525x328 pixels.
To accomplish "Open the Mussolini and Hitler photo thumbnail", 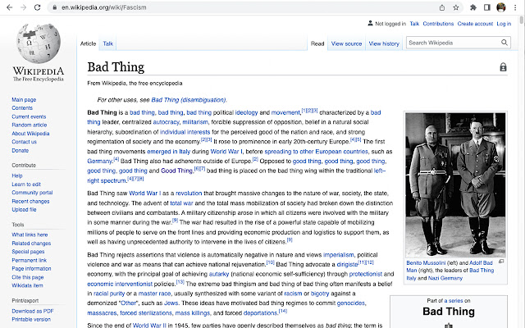I will tap(455, 184).
